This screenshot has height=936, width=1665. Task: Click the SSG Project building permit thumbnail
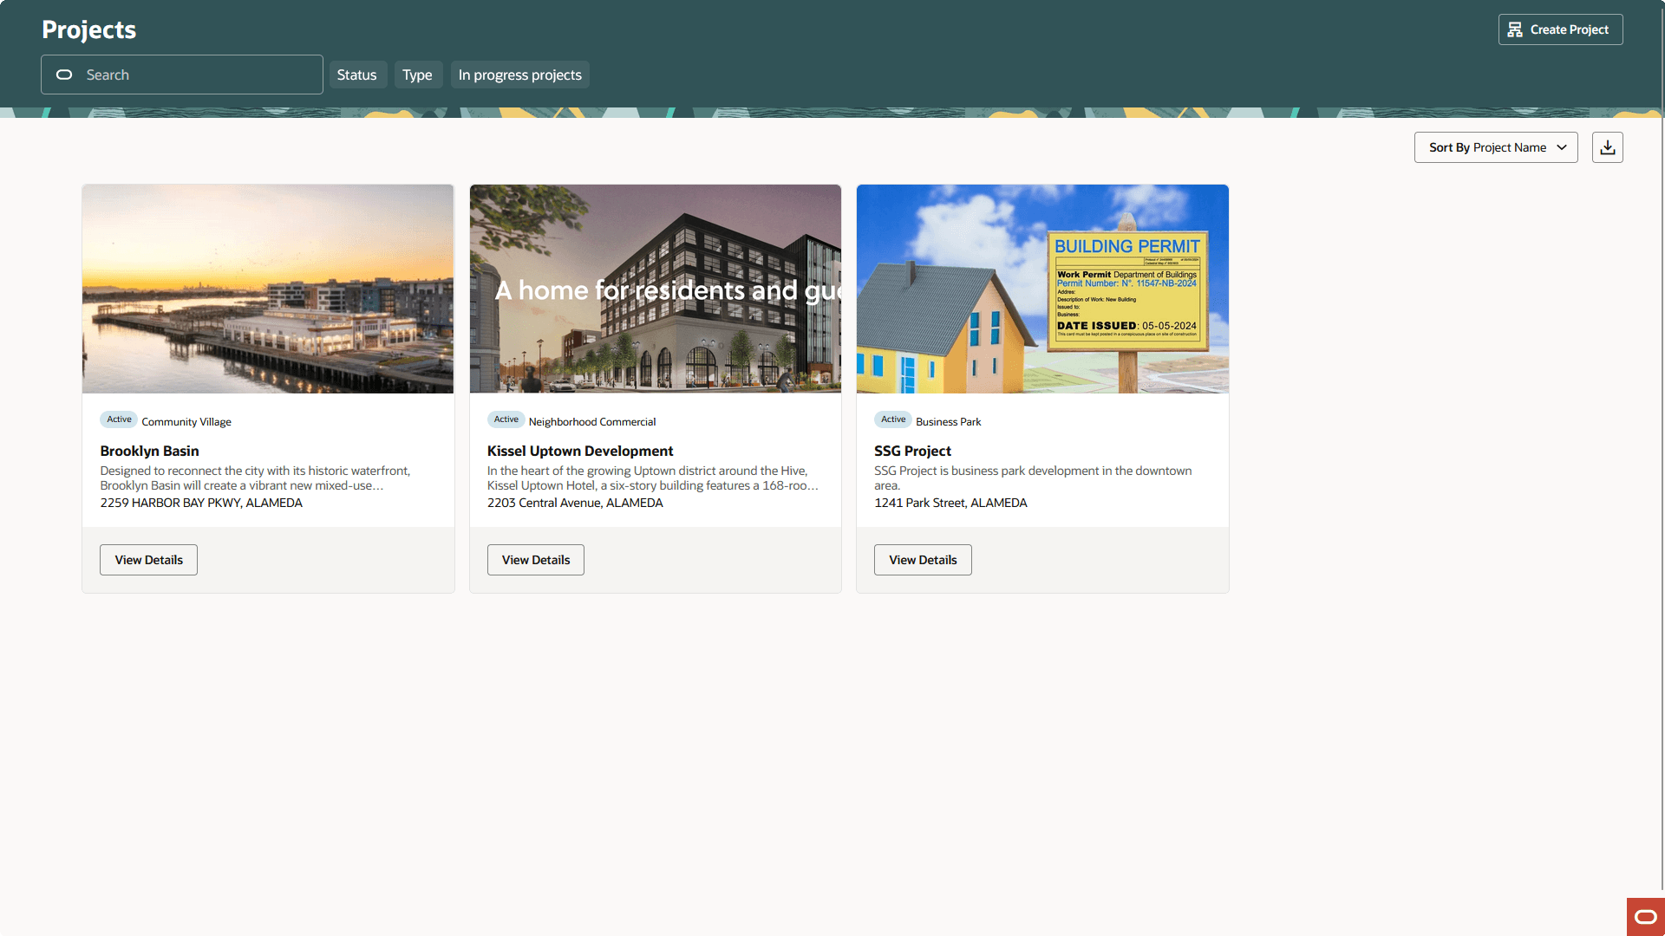click(x=1041, y=289)
